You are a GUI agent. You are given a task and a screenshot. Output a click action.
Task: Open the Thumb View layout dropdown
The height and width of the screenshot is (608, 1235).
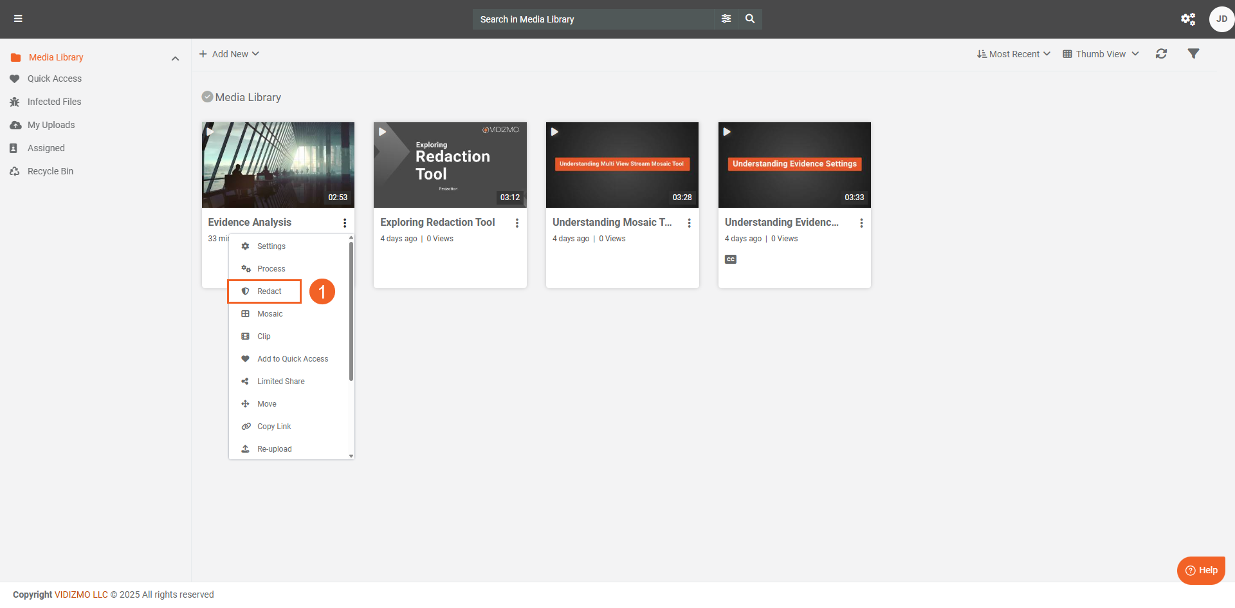(1101, 54)
